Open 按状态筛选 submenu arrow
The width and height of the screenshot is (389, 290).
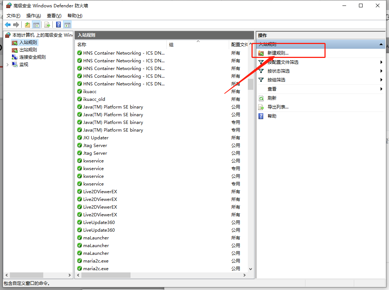tap(381, 71)
